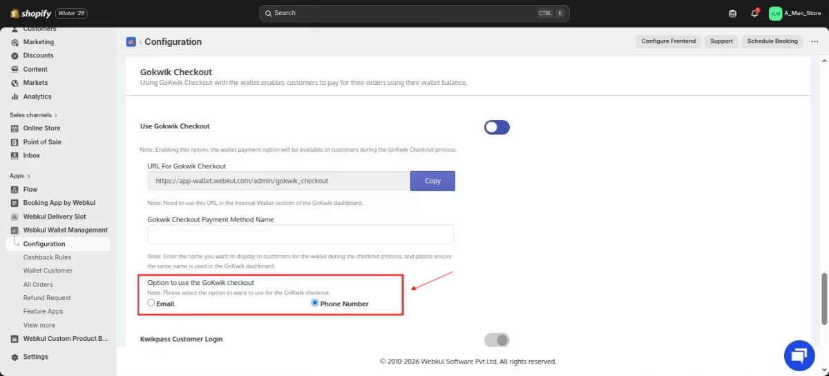Open the Sidekick assistant icon

click(733, 13)
